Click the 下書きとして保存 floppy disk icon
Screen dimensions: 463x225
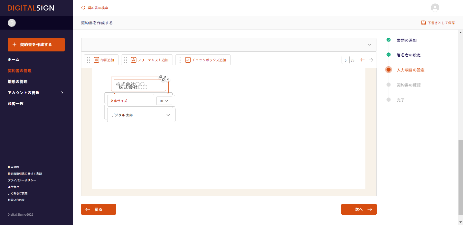423,23
